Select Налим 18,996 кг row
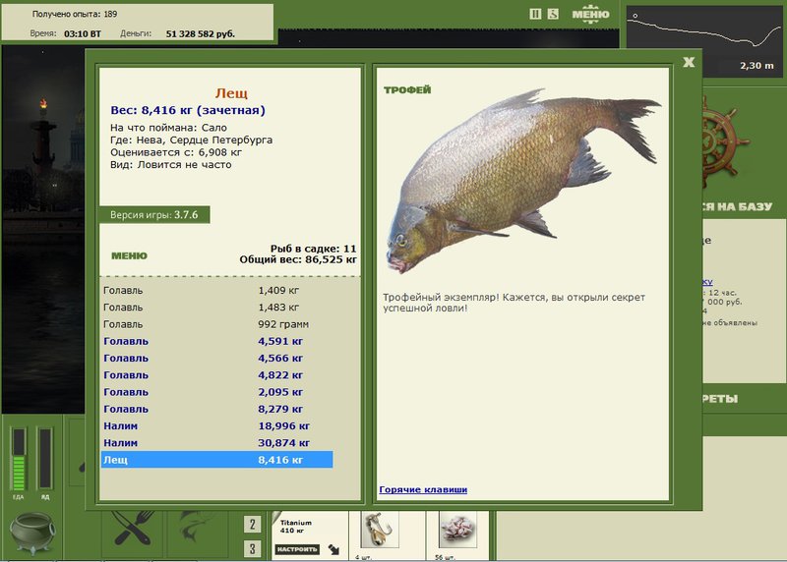 tap(216, 426)
